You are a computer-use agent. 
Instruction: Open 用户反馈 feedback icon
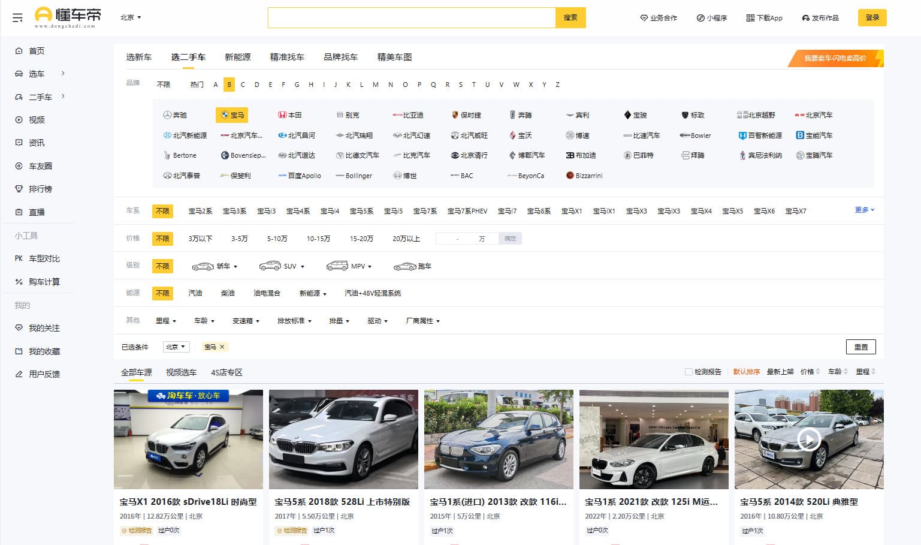pos(19,374)
